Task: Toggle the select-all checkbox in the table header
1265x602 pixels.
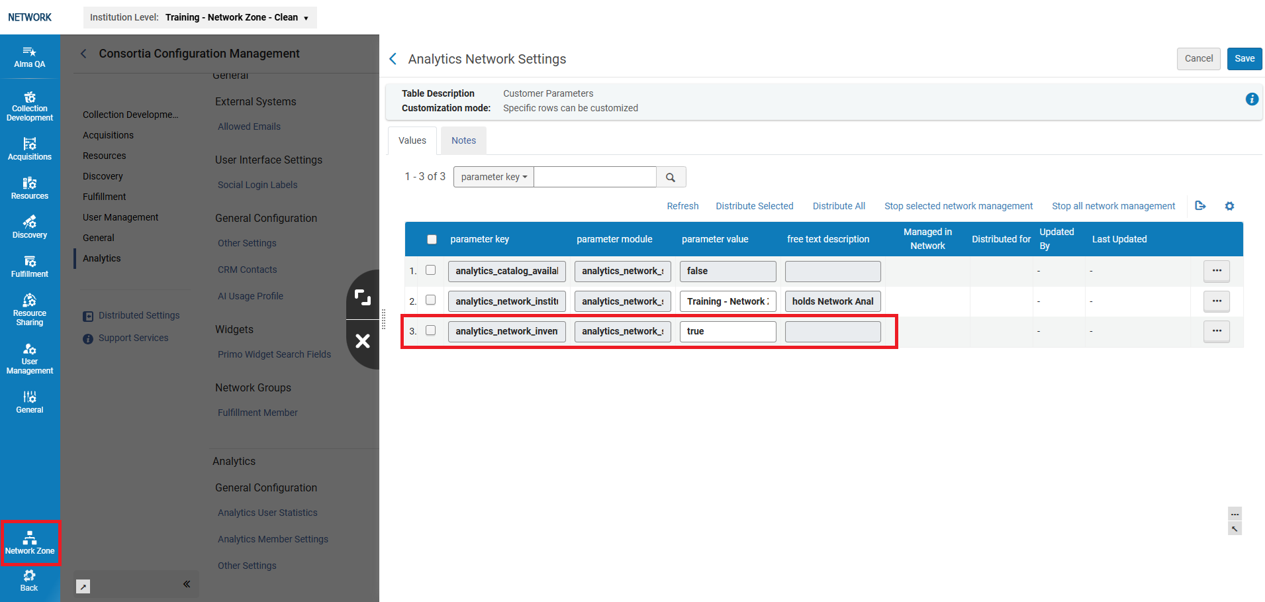Action: 432,239
